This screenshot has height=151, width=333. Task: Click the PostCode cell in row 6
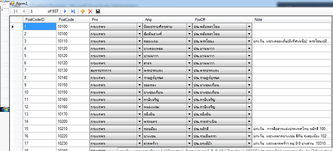click(73, 63)
